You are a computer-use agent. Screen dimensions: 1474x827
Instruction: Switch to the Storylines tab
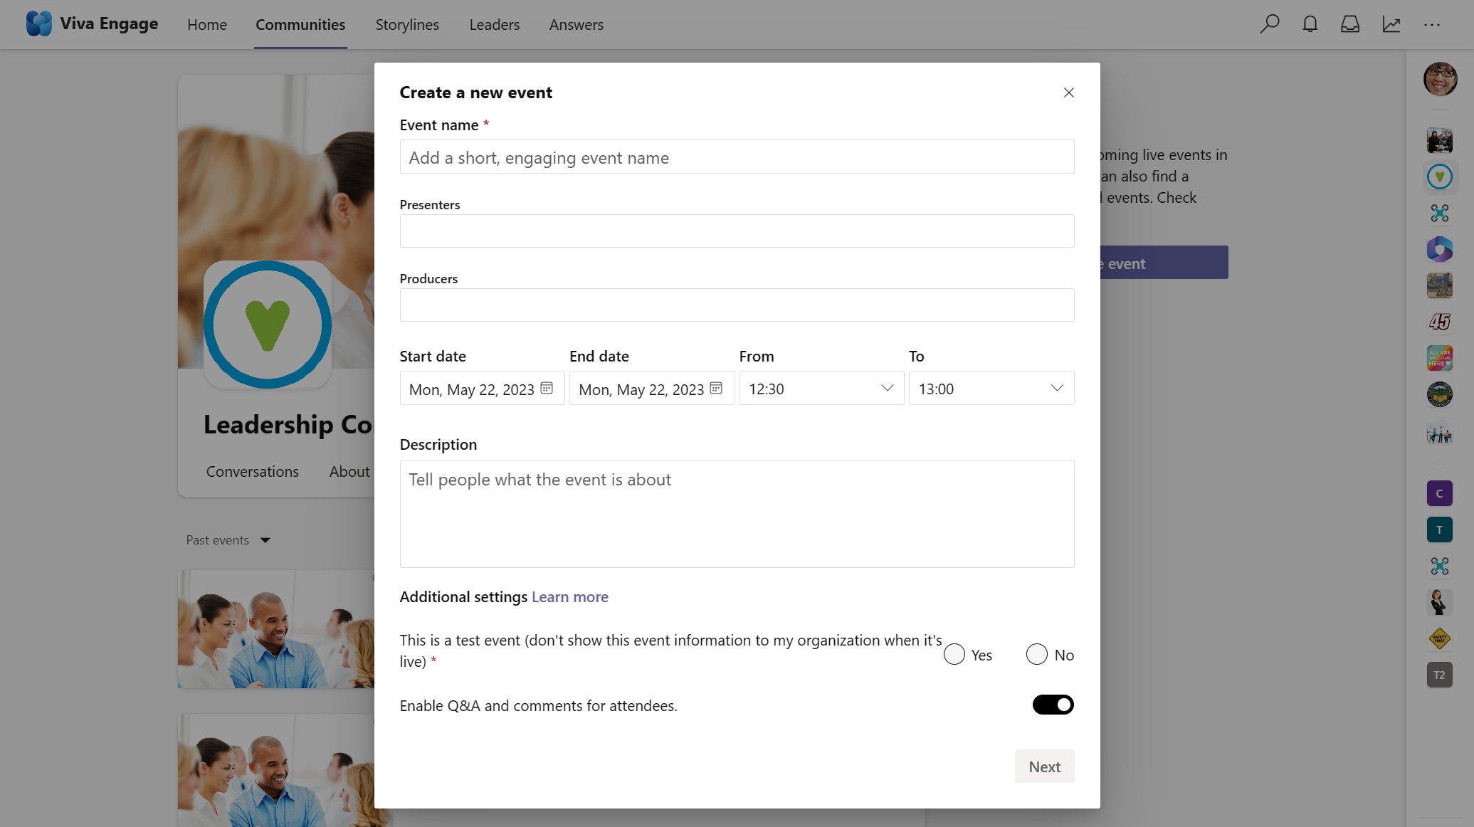406,23
